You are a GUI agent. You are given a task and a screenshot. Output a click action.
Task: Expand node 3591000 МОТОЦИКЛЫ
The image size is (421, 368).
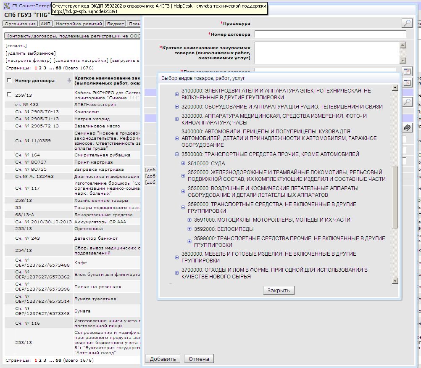(189, 220)
